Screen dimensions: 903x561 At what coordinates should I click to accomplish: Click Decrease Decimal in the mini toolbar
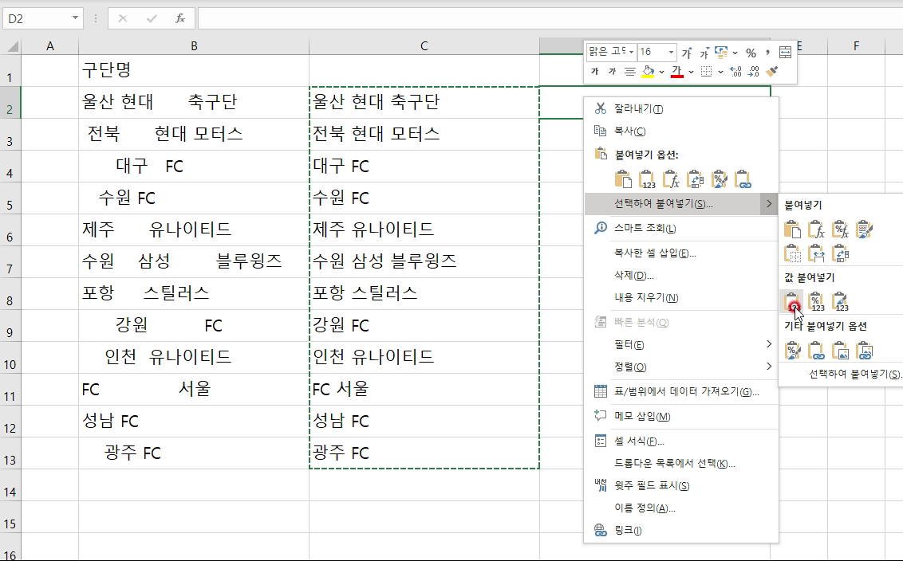(753, 72)
